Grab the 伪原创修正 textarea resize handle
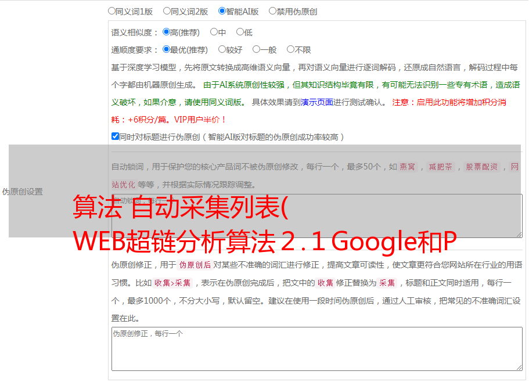 click(519, 367)
